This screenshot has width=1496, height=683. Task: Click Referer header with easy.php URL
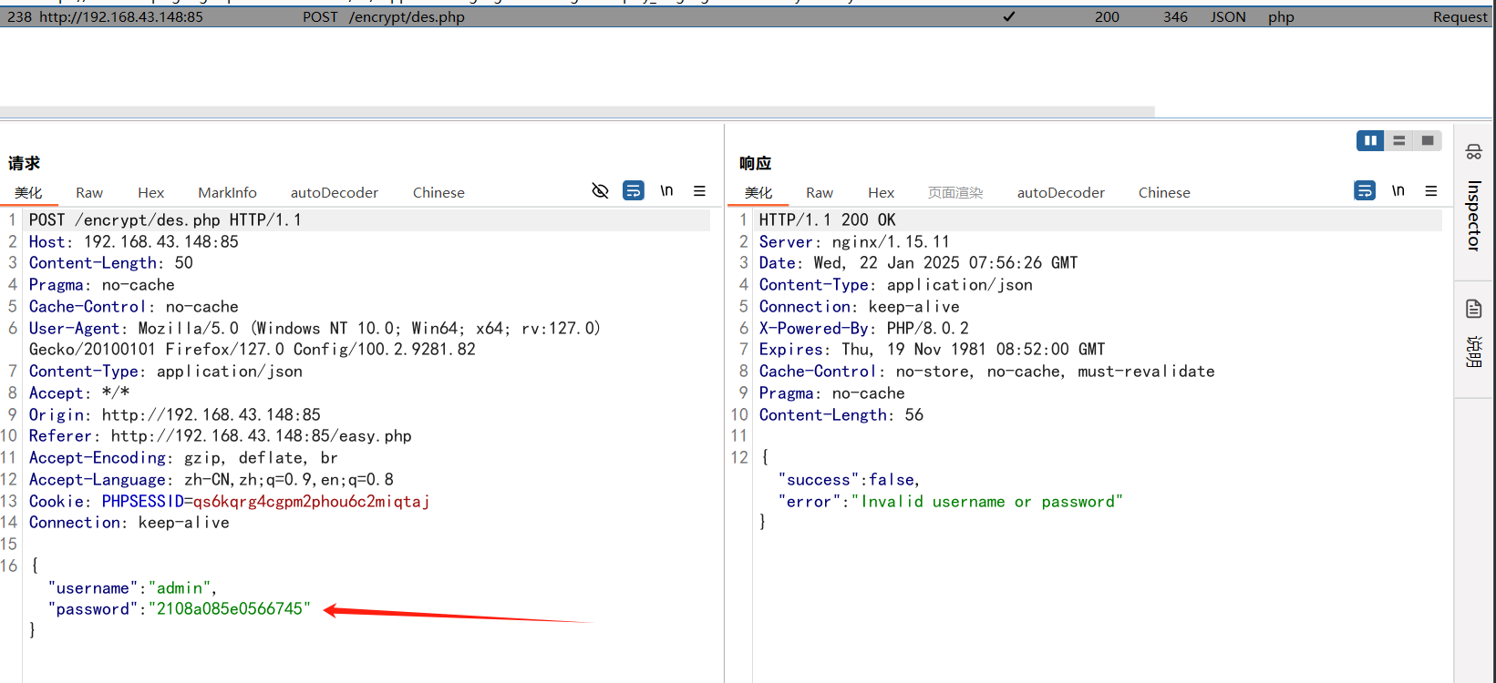[221, 436]
